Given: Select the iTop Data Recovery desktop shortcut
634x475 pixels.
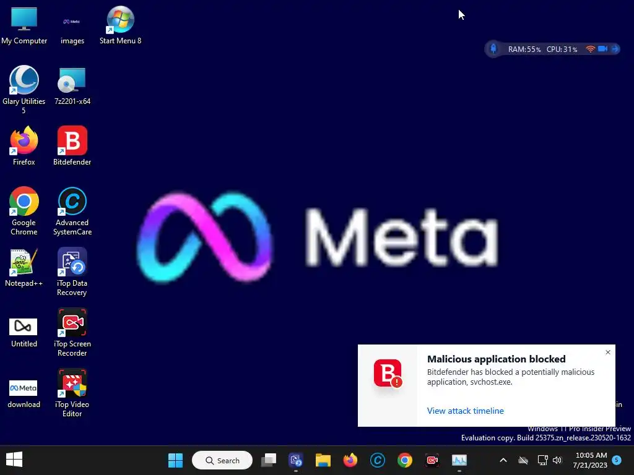Looking at the screenshot, I should pos(72,272).
